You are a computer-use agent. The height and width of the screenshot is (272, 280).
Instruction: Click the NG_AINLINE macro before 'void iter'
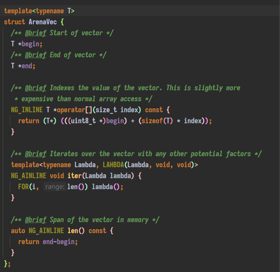29,176
